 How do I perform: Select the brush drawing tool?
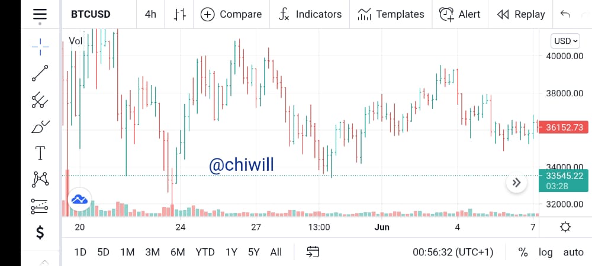pyautogui.click(x=40, y=127)
